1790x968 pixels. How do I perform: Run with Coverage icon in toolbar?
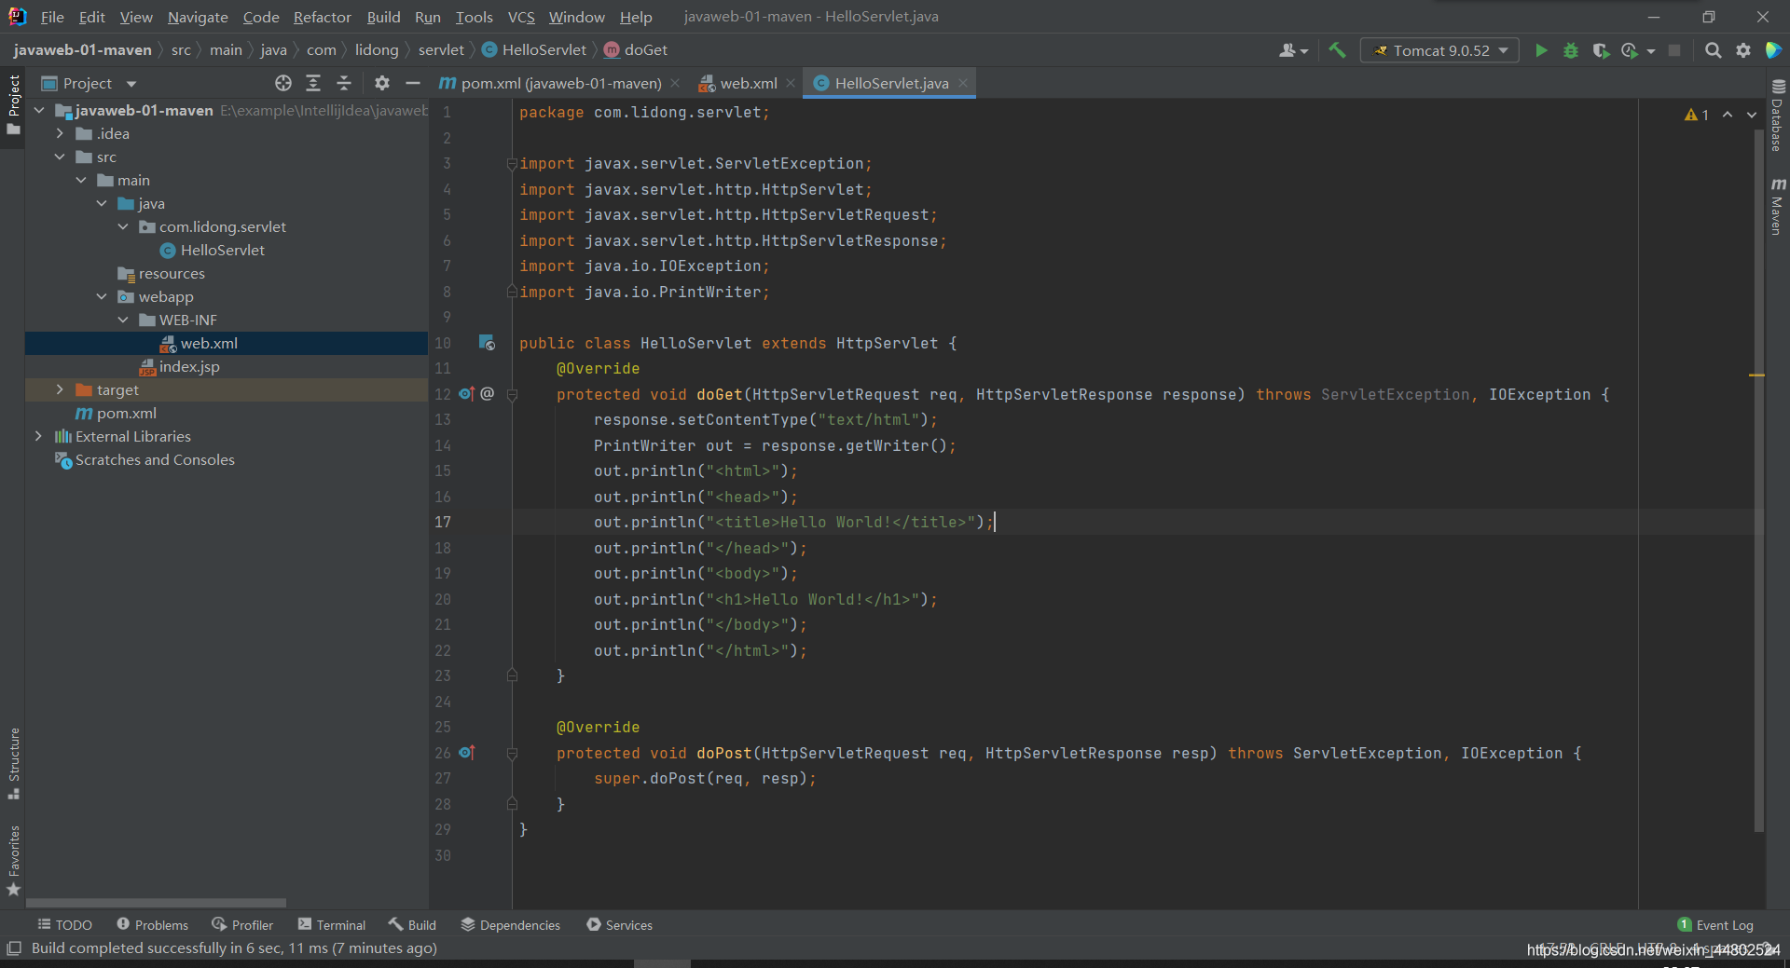point(1601,50)
